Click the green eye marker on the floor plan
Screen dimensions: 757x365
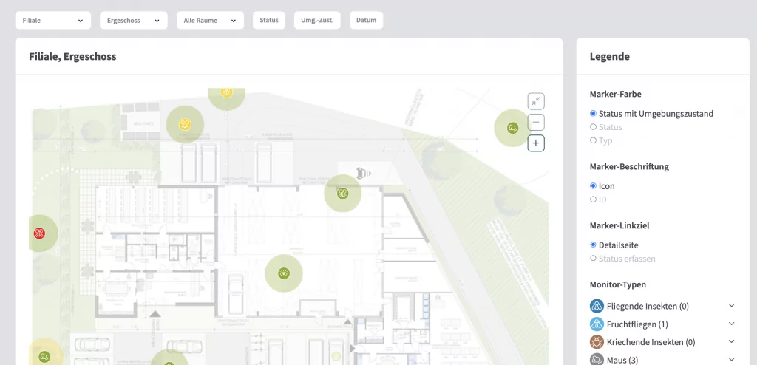click(283, 273)
